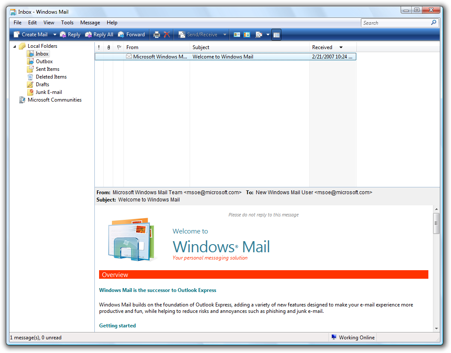Click the Create Mail toolbar button

click(30, 35)
